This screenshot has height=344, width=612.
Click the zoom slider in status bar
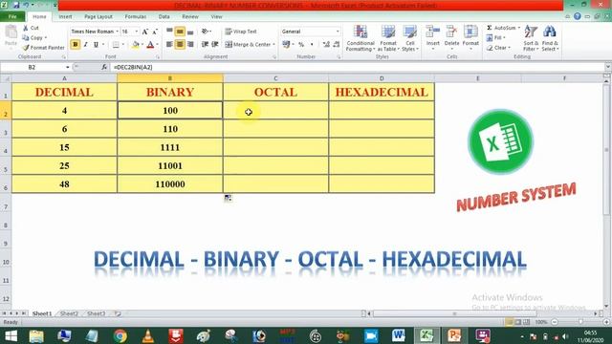[x=580, y=322]
